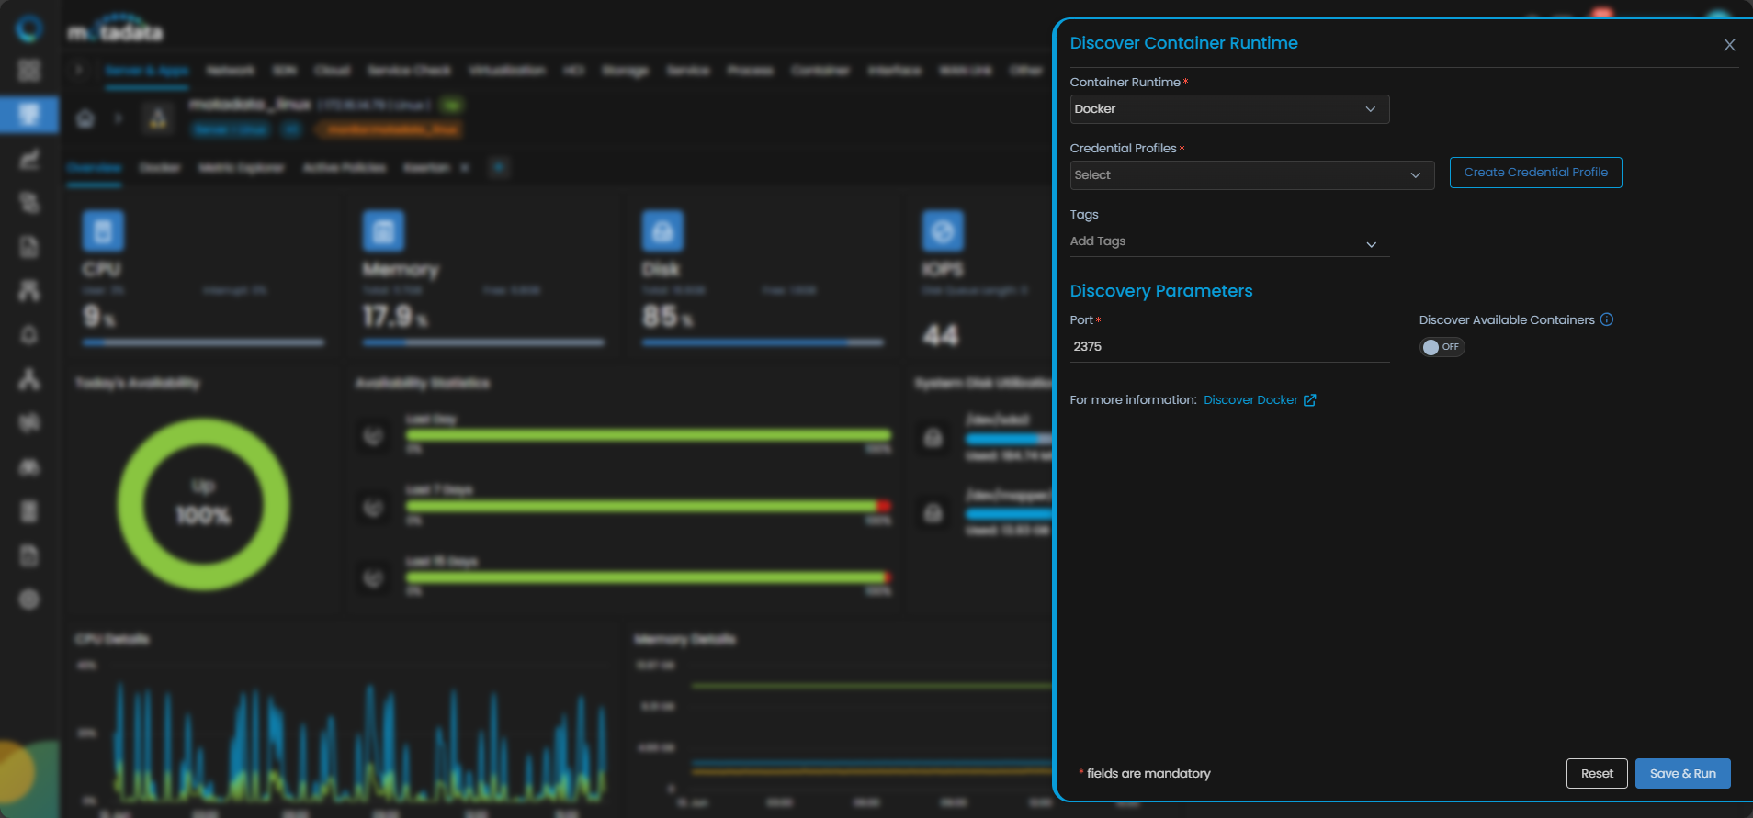Click the CPU widget icon
The image size is (1753, 818).
[x=103, y=231]
